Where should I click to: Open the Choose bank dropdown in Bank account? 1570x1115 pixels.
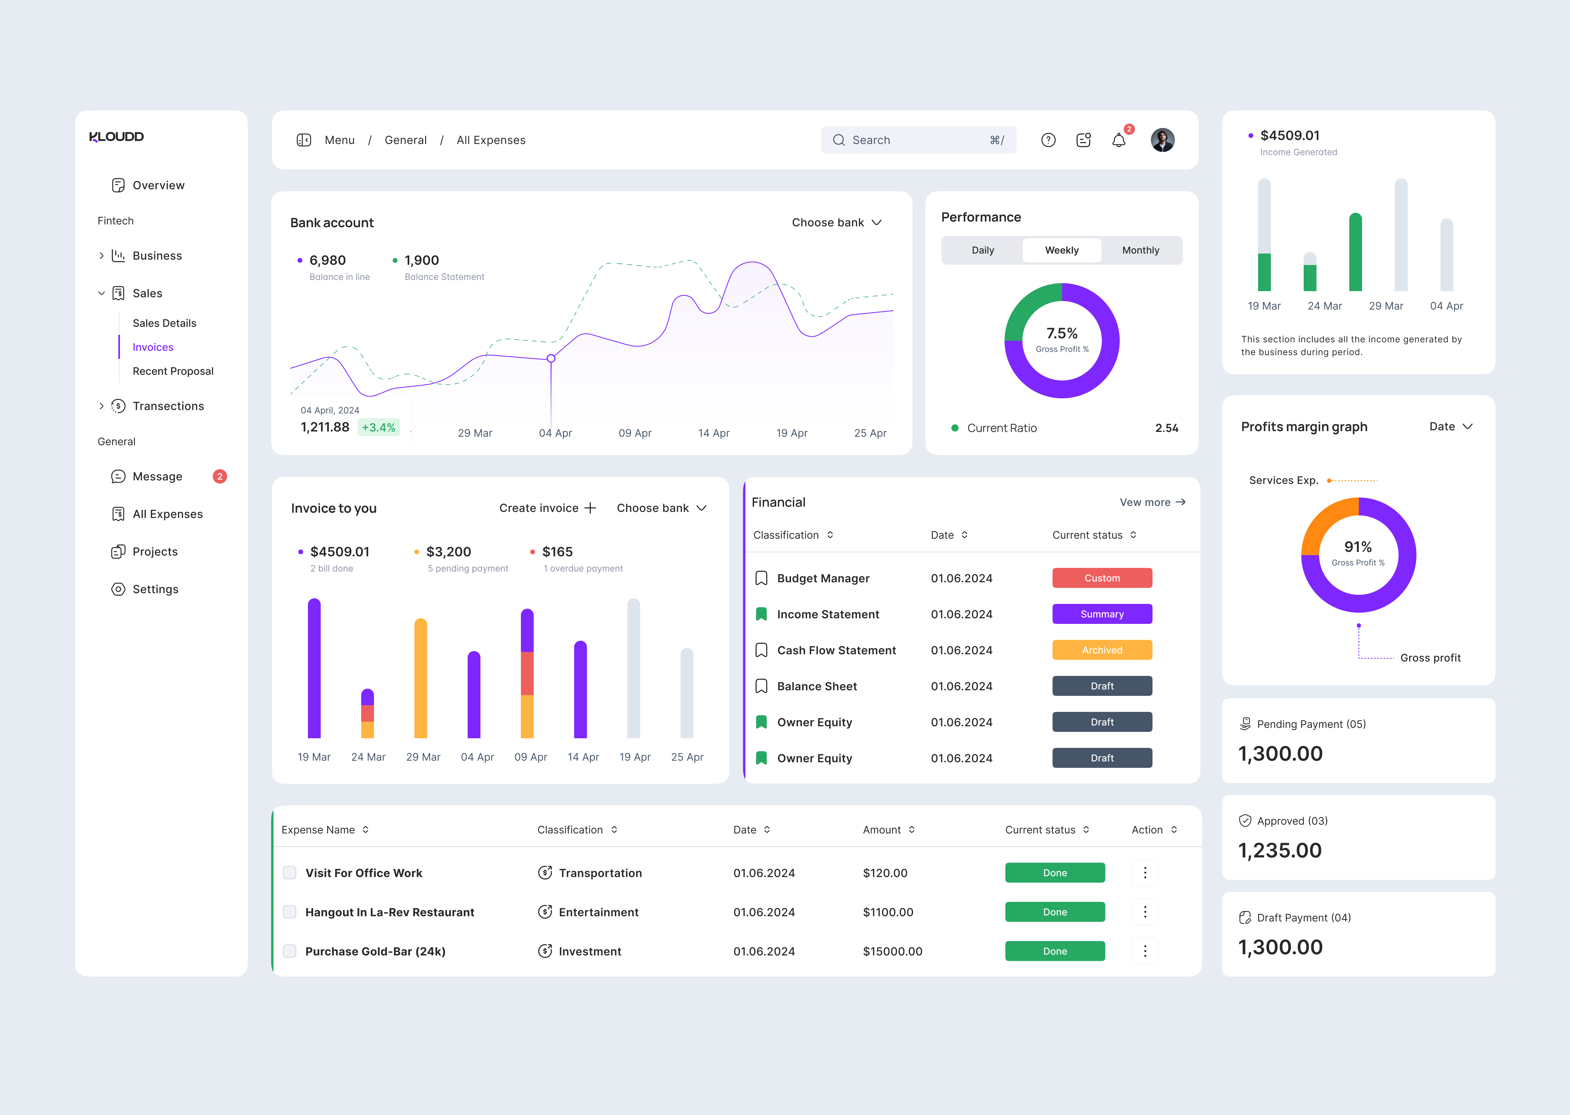coord(836,222)
